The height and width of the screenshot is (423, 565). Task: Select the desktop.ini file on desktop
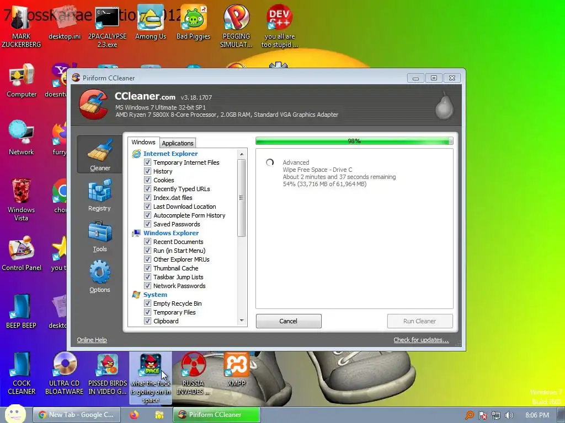tap(65, 21)
